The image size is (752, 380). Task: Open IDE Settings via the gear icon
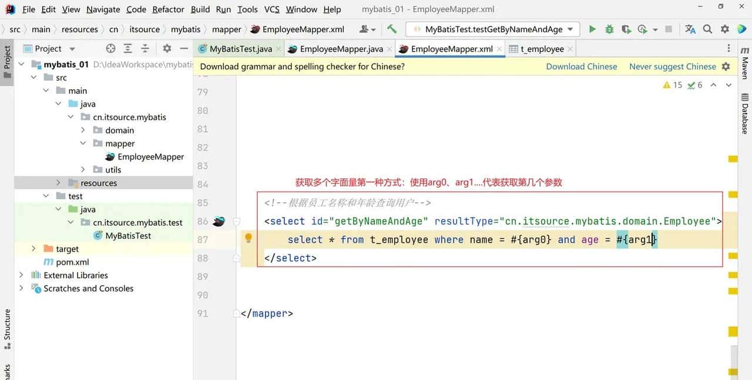(724, 28)
